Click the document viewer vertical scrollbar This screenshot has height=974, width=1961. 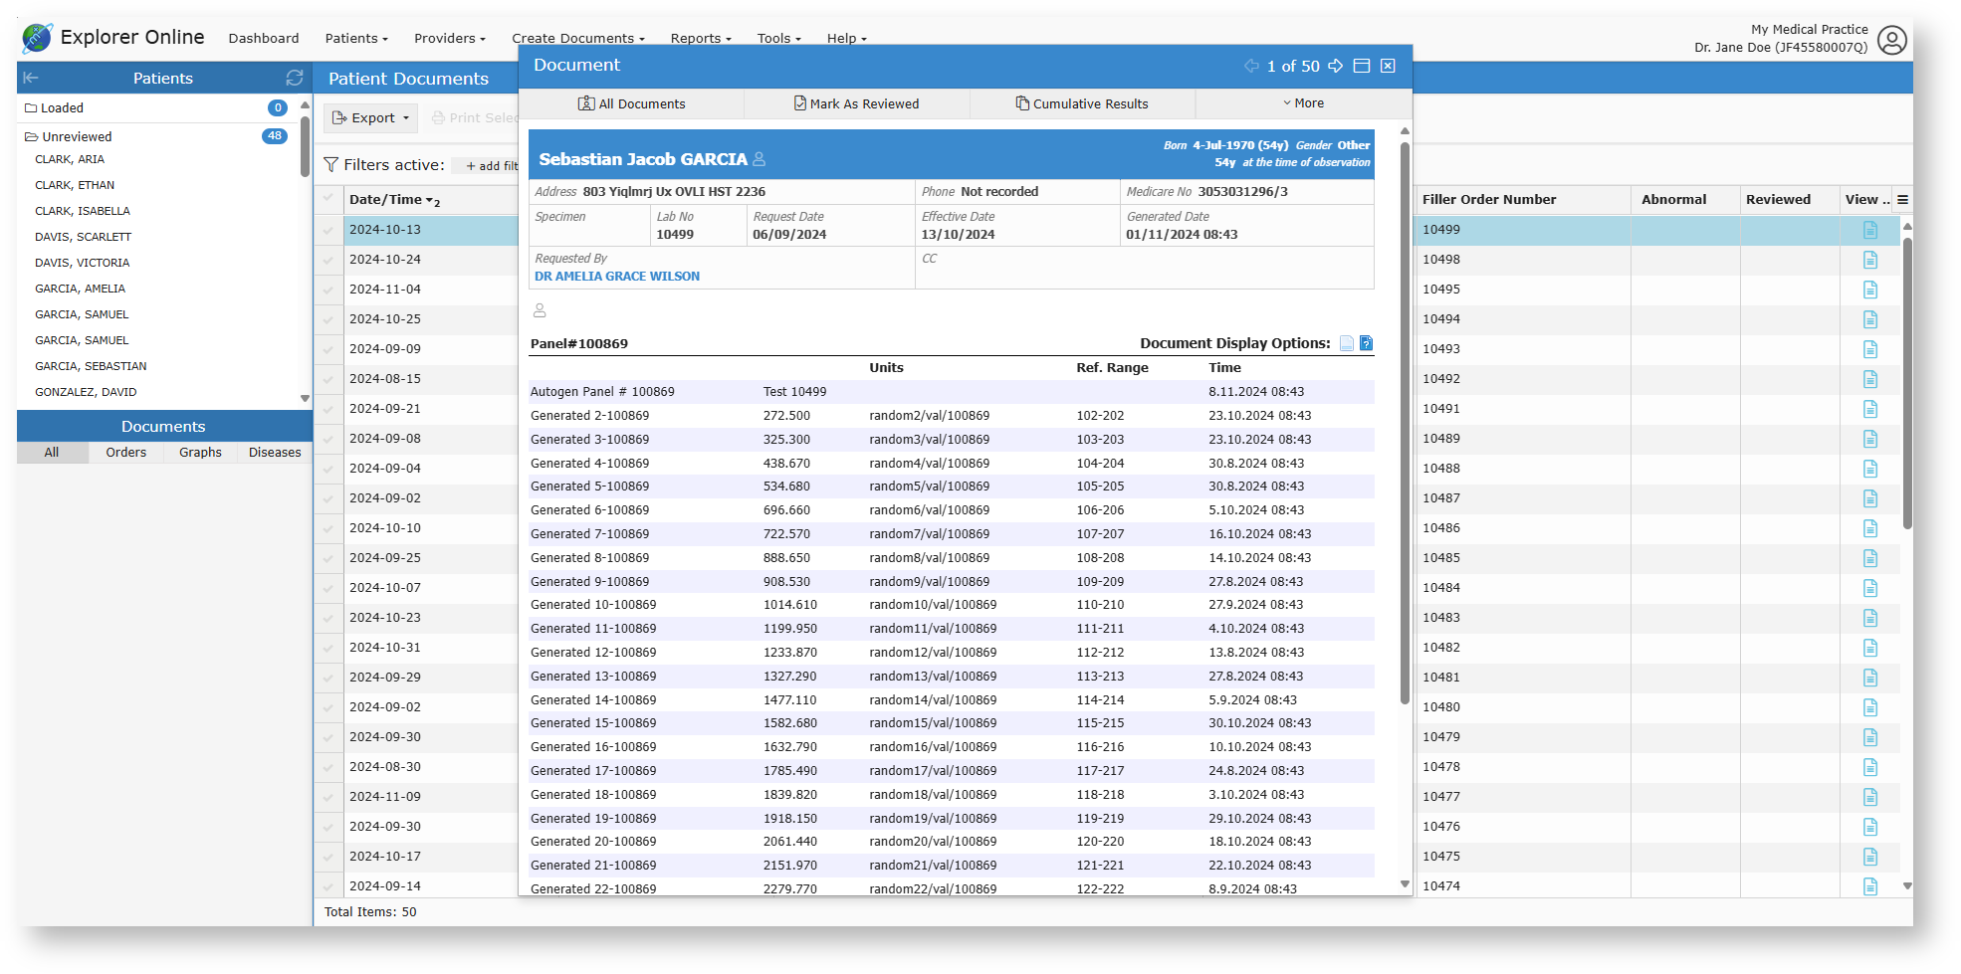(1405, 418)
